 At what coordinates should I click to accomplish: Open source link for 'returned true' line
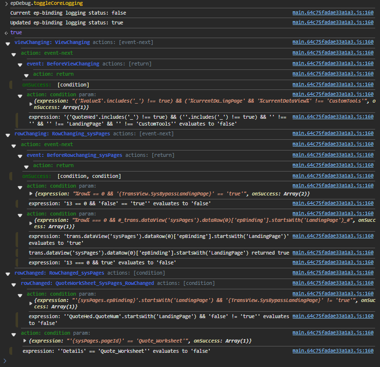(x=333, y=253)
